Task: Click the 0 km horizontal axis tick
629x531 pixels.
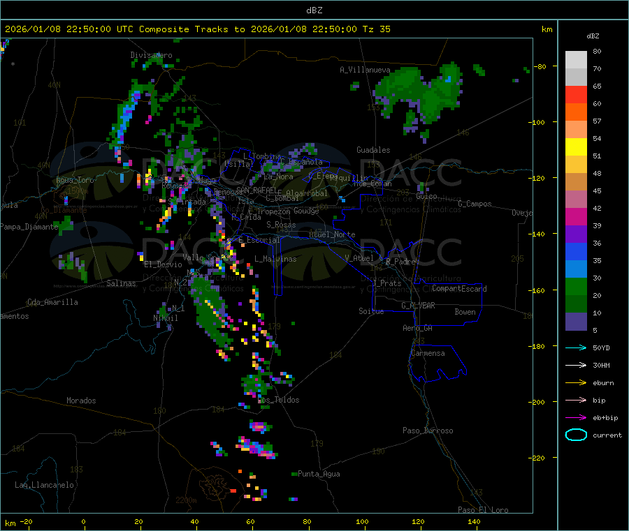Action: click(x=83, y=521)
